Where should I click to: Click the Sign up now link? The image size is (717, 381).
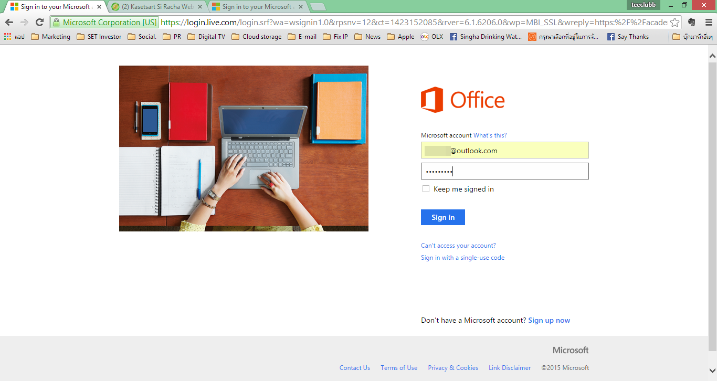coord(549,320)
